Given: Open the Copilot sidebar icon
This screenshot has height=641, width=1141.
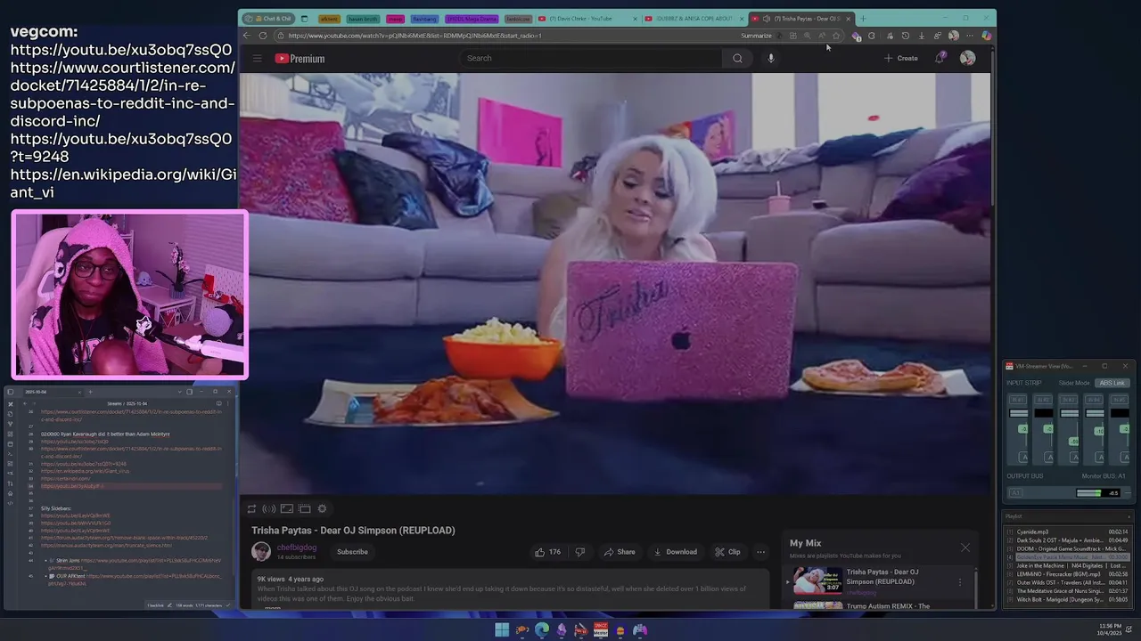Looking at the screenshot, I should (x=986, y=36).
